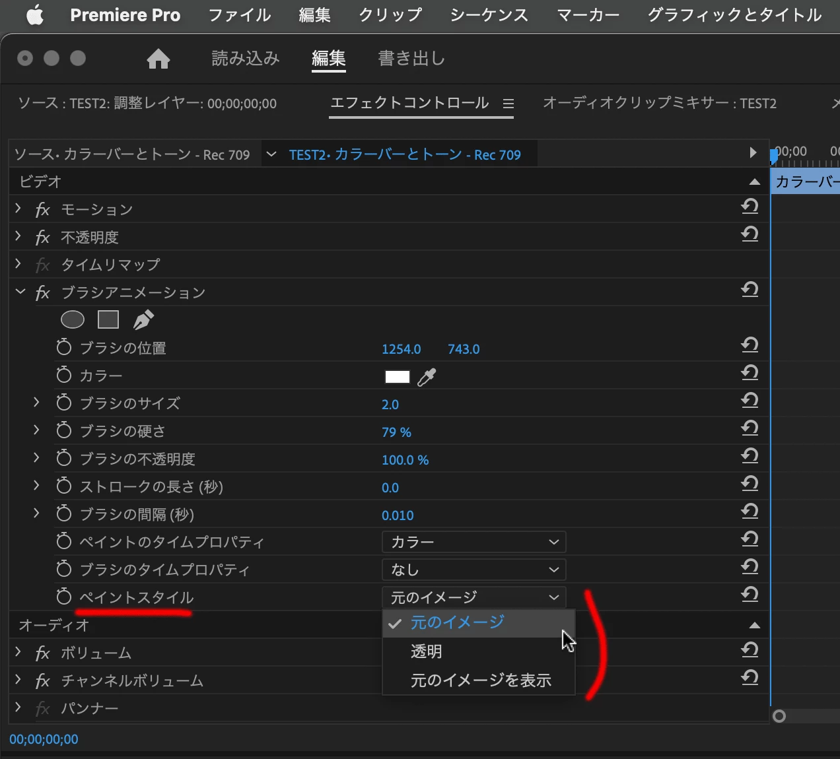This screenshot has width=840, height=759.
Task: Switch to 書き出し workspace
Action: click(x=411, y=59)
